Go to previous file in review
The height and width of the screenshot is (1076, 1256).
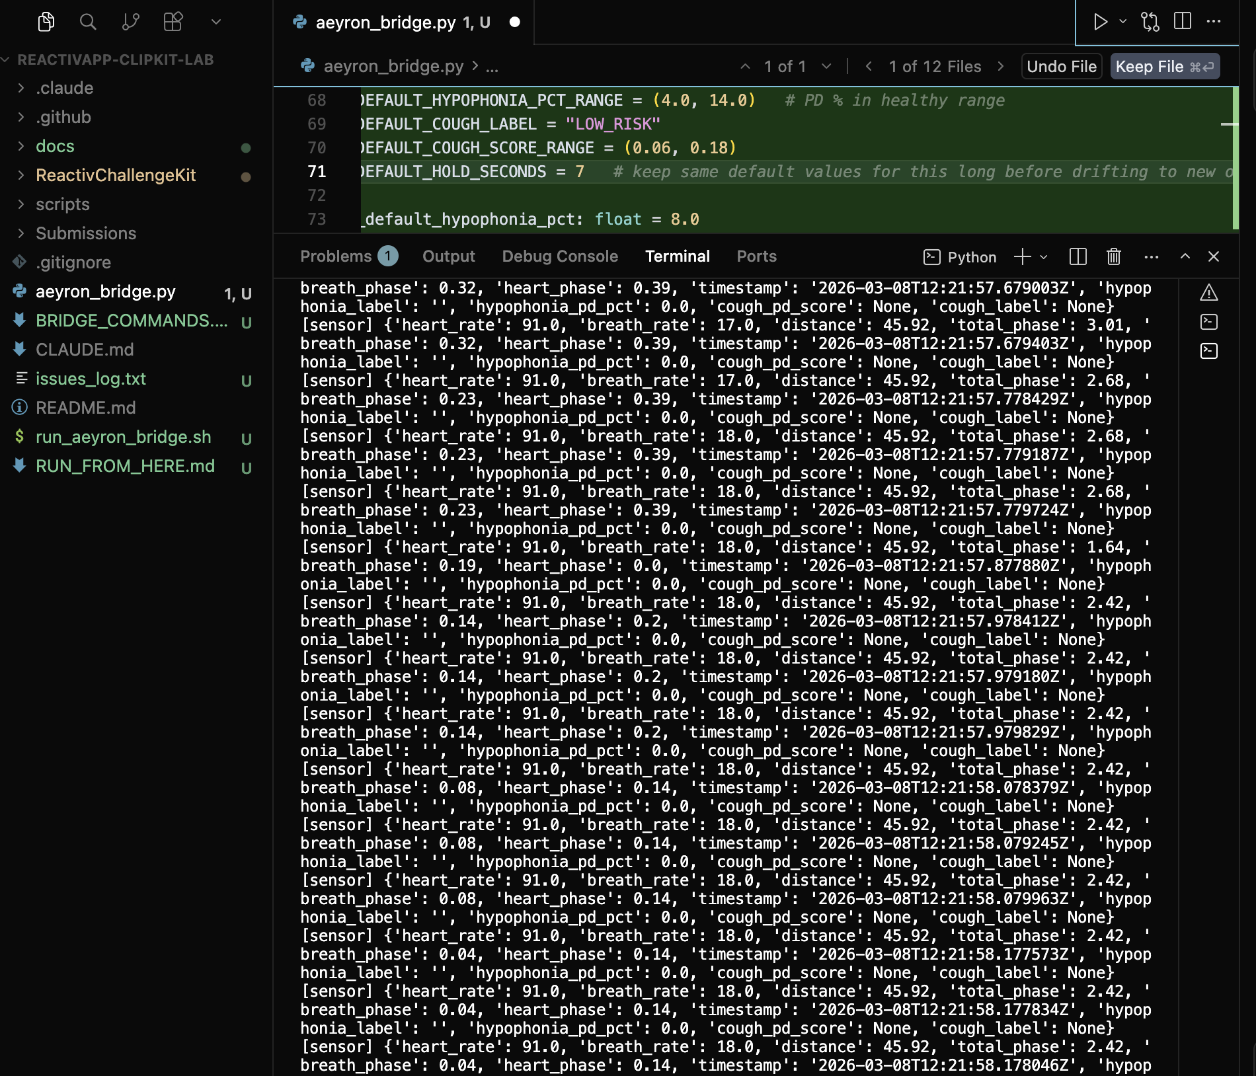click(x=869, y=66)
